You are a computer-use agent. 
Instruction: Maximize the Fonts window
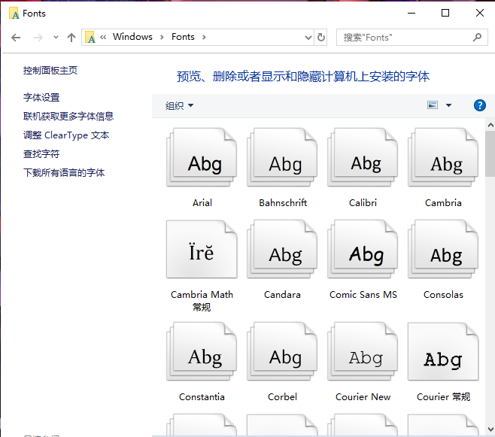(x=445, y=13)
